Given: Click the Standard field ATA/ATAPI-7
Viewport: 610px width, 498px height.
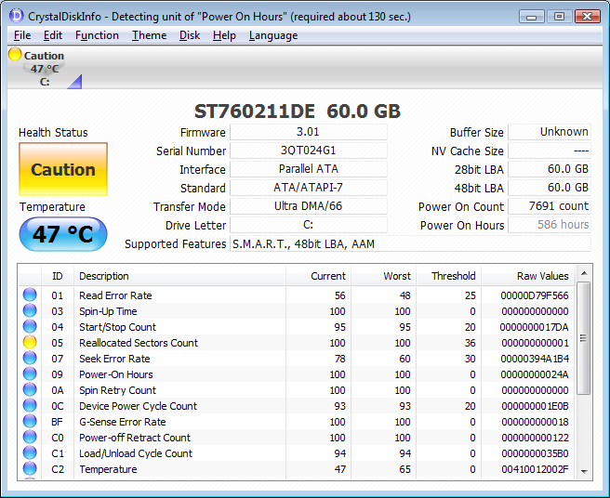Looking at the screenshot, I should click(x=308, y=188).
